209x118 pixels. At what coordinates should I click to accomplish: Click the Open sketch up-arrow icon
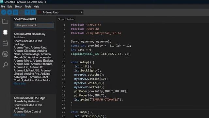(27, 12)
